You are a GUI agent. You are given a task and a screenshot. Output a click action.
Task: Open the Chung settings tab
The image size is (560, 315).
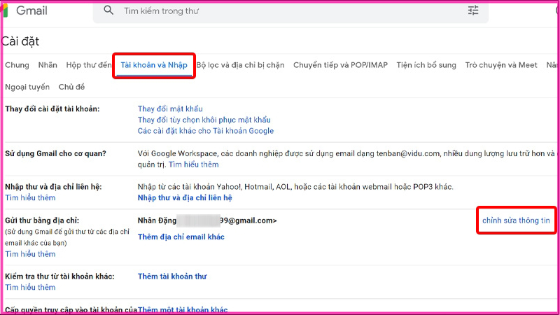(x=17, y=65)
